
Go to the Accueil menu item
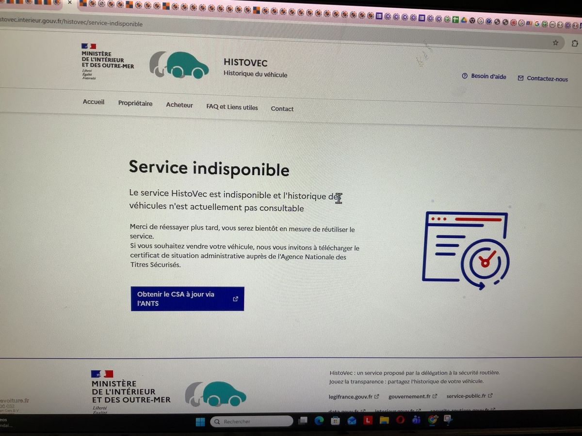click(94, 102)
